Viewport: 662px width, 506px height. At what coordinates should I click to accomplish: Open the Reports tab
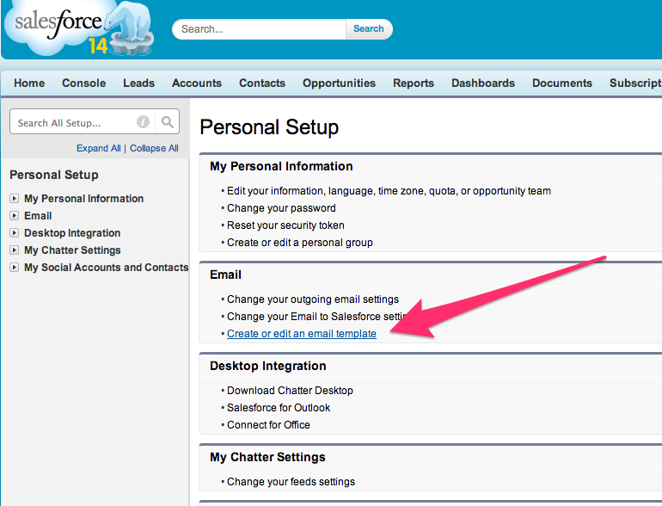click(414, 83)
